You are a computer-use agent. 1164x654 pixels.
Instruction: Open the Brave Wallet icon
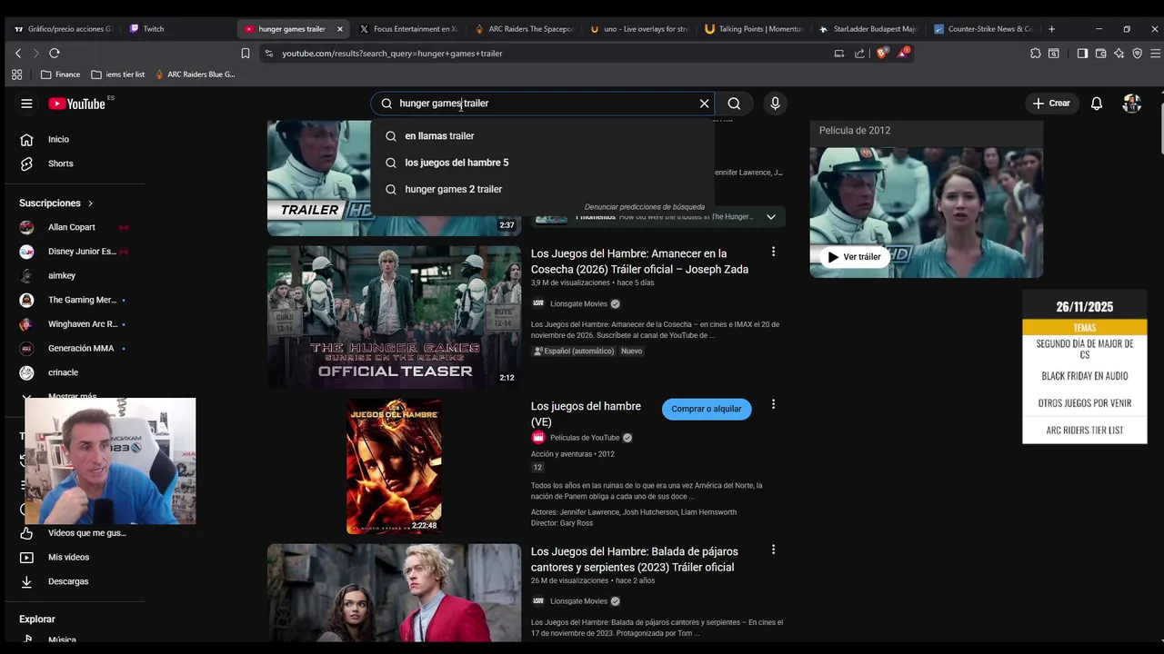(1100, 54)
